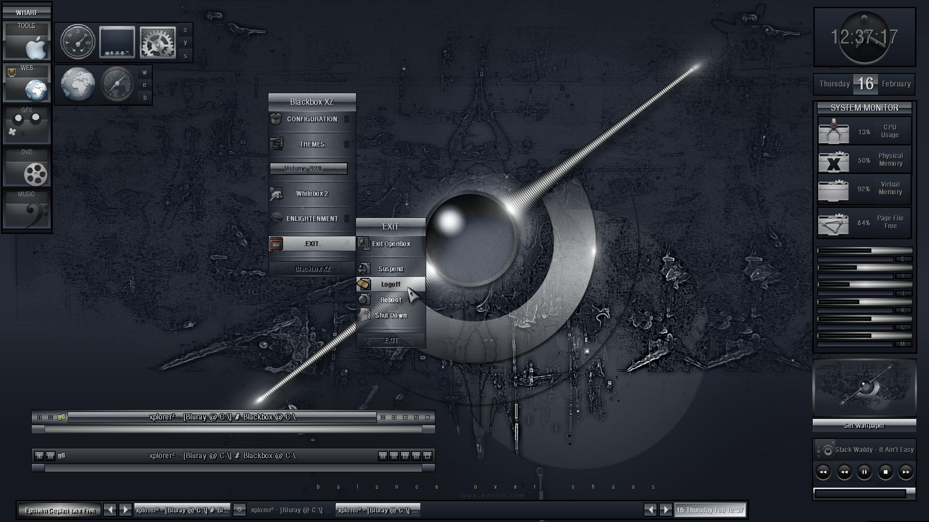Click the Whitebox2 menu entry

312,193
